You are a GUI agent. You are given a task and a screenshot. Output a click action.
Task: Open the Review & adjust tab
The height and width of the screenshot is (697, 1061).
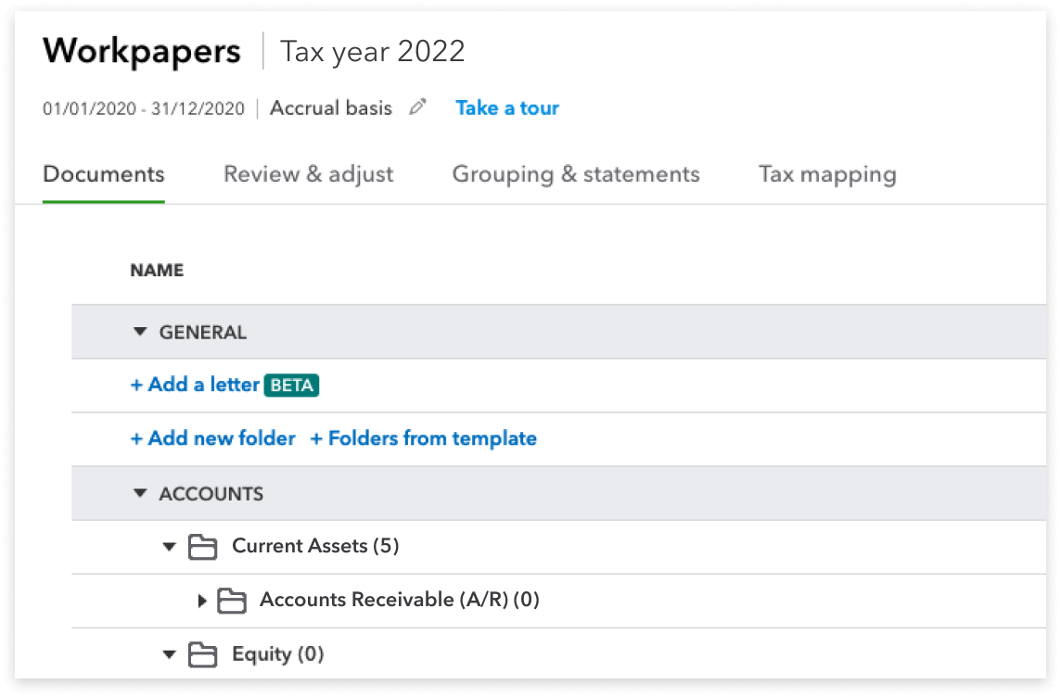click(x=309, y=174)
